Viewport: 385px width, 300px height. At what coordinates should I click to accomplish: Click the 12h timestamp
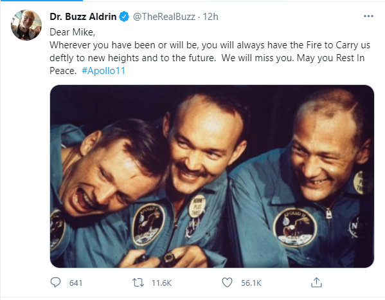[x=210, y=17]
